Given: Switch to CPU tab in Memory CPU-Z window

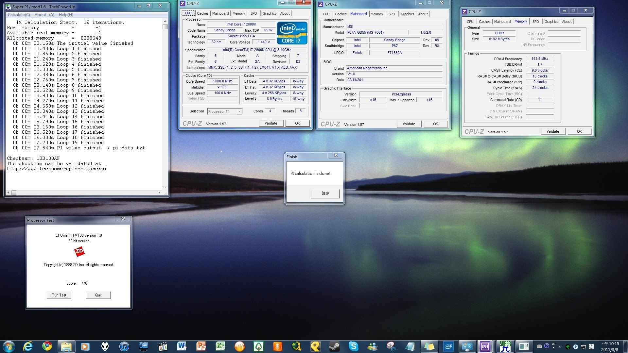Looking at the screenshot, I should click(470, 22).
